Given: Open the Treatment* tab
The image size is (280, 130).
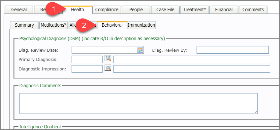Looking at the screenshot, I should (195, 10).
